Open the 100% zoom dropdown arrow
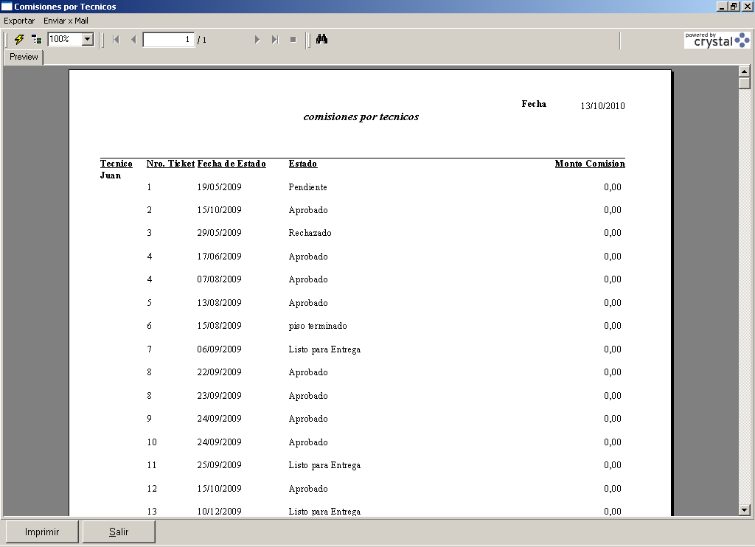The height and width of the screenshot is (547, 755). (88, 40)
